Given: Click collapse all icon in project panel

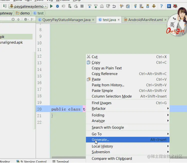Looking at the screenshot, I should click(x=18, y=19).
